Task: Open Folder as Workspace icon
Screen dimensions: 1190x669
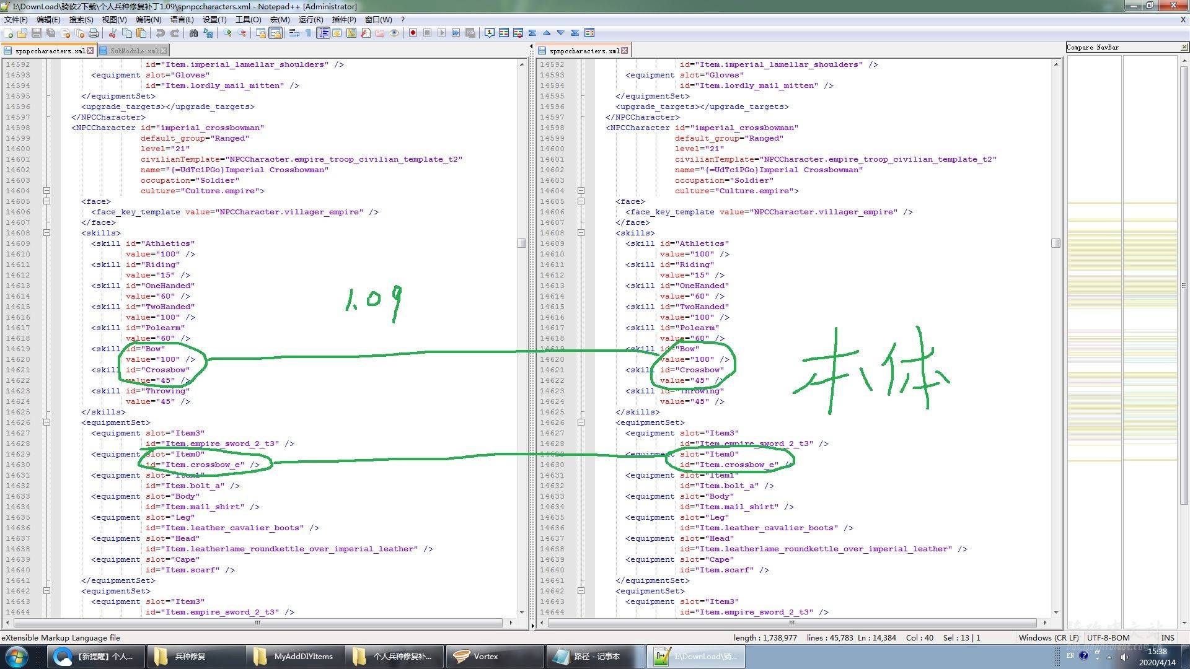Action: tap(380, 33)
